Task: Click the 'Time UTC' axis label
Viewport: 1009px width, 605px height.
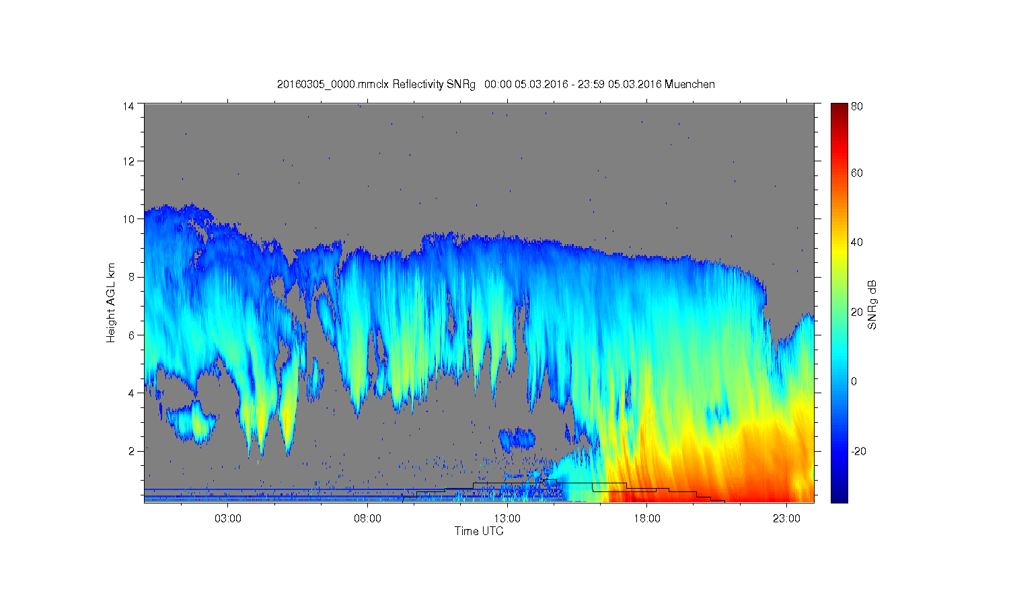Action: [x=479, y=531]
